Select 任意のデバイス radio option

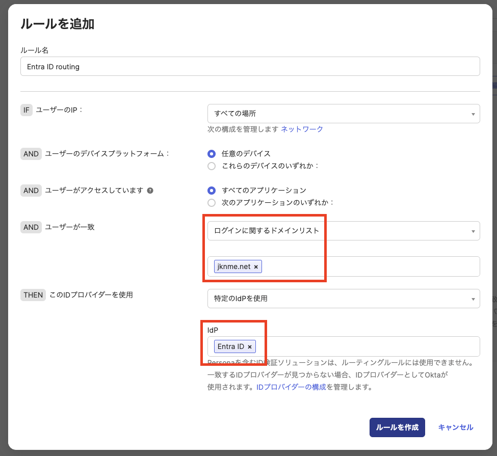coord(212,153)
